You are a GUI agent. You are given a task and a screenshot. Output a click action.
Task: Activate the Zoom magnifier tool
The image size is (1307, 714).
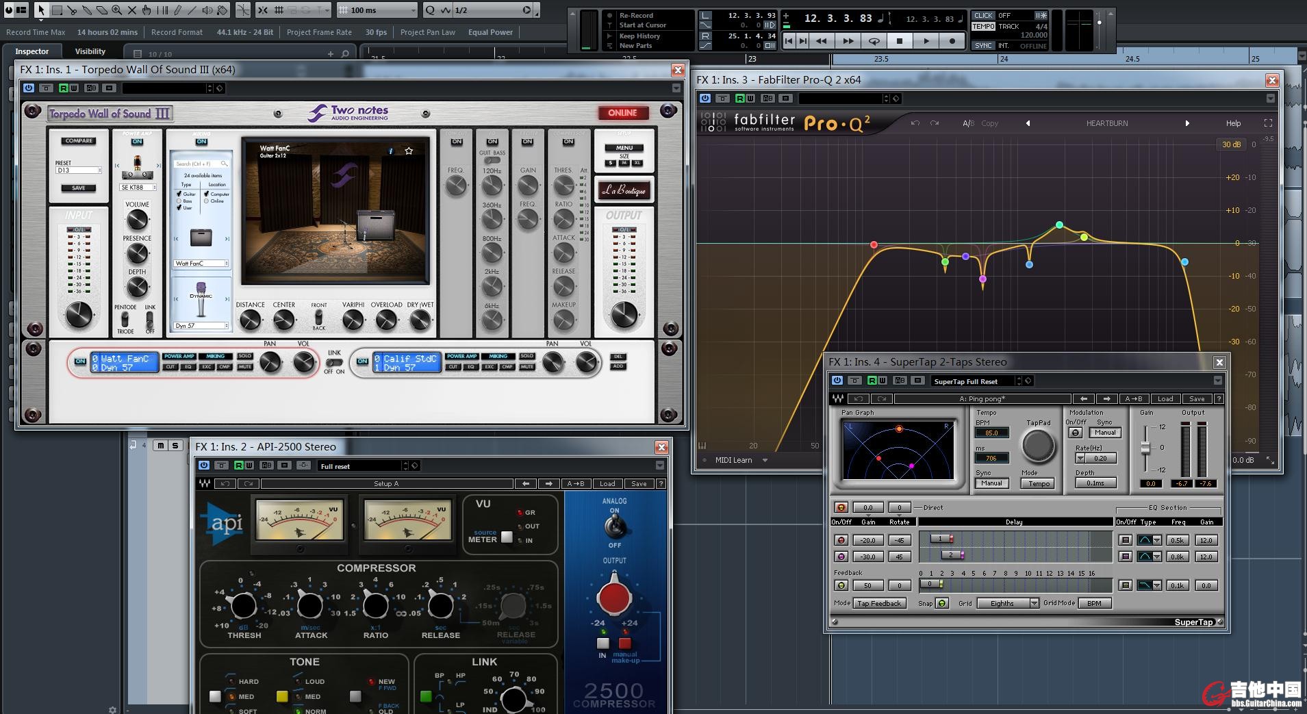click(x=117, y=10)
